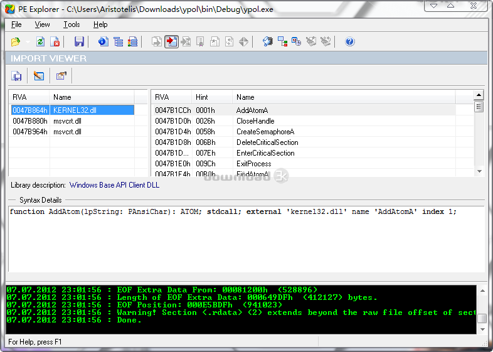
Task: Select msvcrt.dll row with RVA 0047B880h
Action: coord(73,121)
